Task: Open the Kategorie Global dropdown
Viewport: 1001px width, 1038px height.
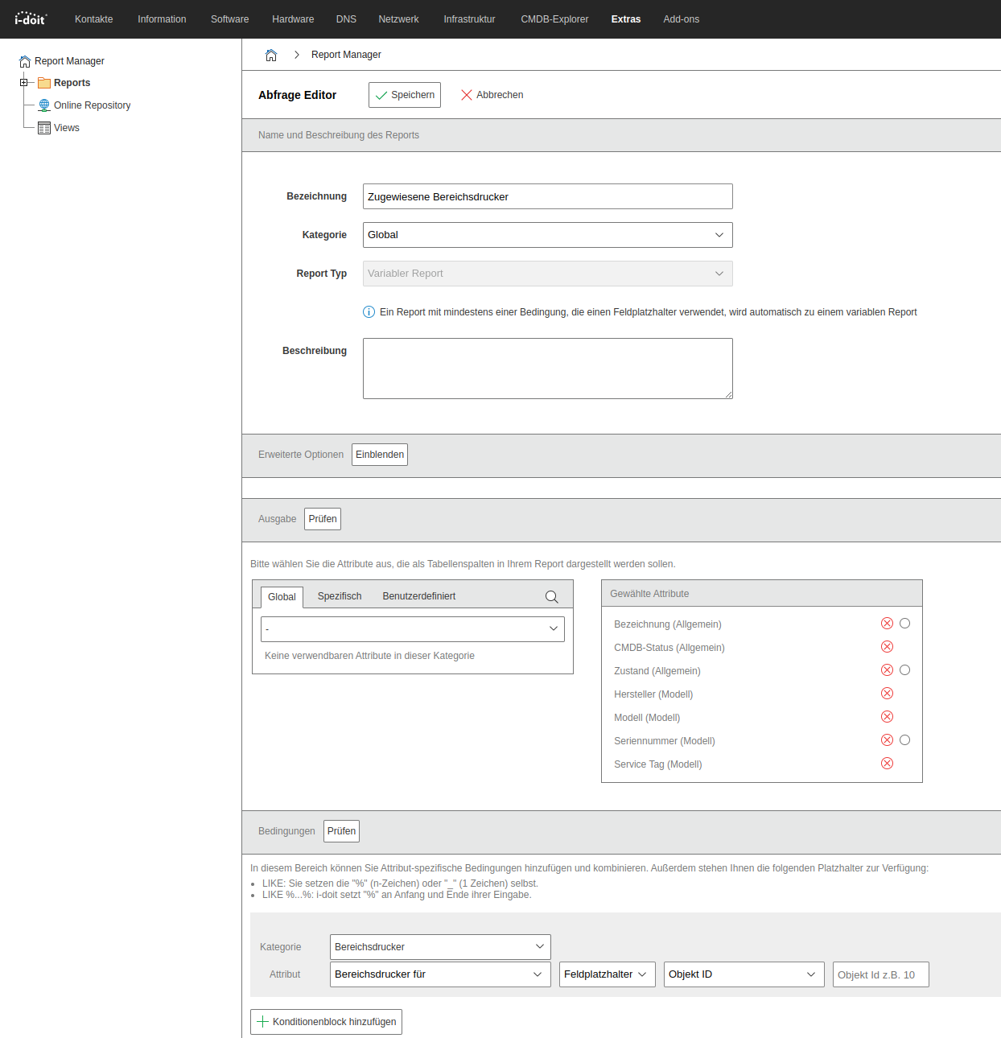Action: tap(547, 235)
